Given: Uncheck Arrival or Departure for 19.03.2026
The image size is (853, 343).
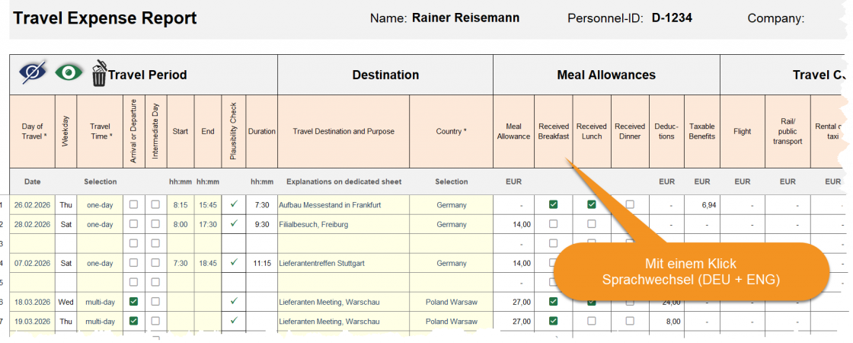Looking at the screenshot, I should [133, 321].
